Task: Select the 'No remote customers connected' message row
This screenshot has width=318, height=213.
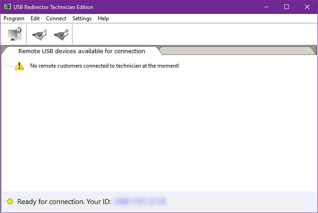Action: tap(104, 66)
